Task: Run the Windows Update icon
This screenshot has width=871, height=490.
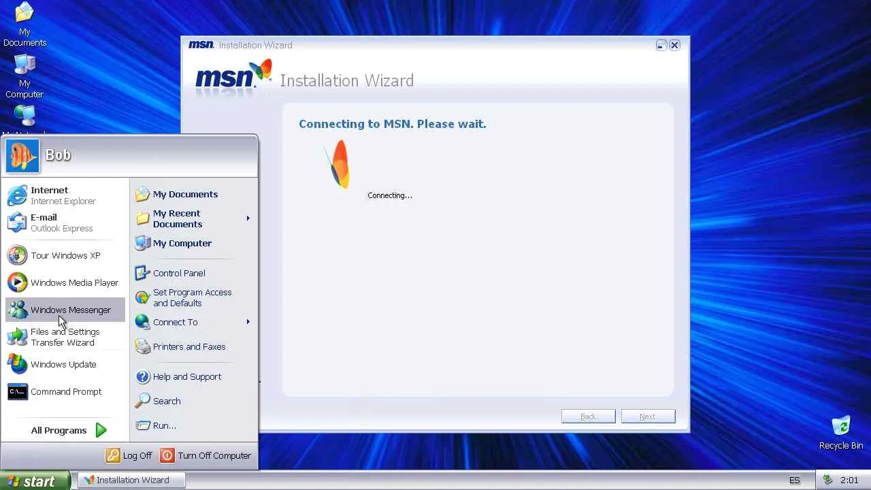Action: (x=17, y=364)
